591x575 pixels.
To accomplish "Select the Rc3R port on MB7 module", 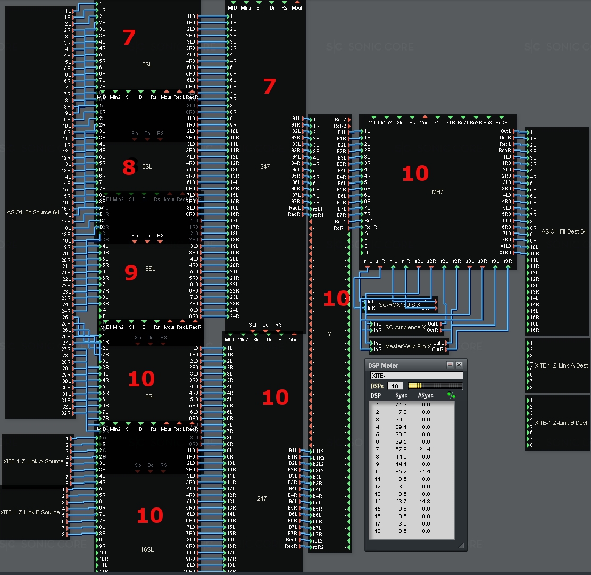I will pyautogui.click(x=502, y=118).
